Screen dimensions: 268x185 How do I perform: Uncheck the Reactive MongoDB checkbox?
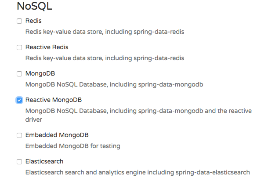pyautogui.click(x=19, y=100)
